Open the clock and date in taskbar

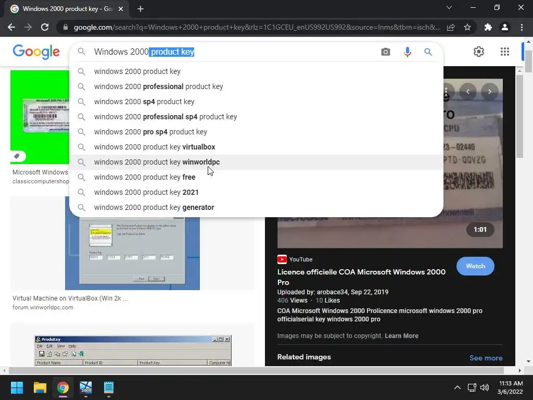point(510,387)
